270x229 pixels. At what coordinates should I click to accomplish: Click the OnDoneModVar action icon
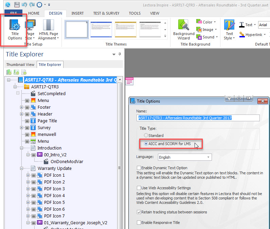tap(46, 161)
